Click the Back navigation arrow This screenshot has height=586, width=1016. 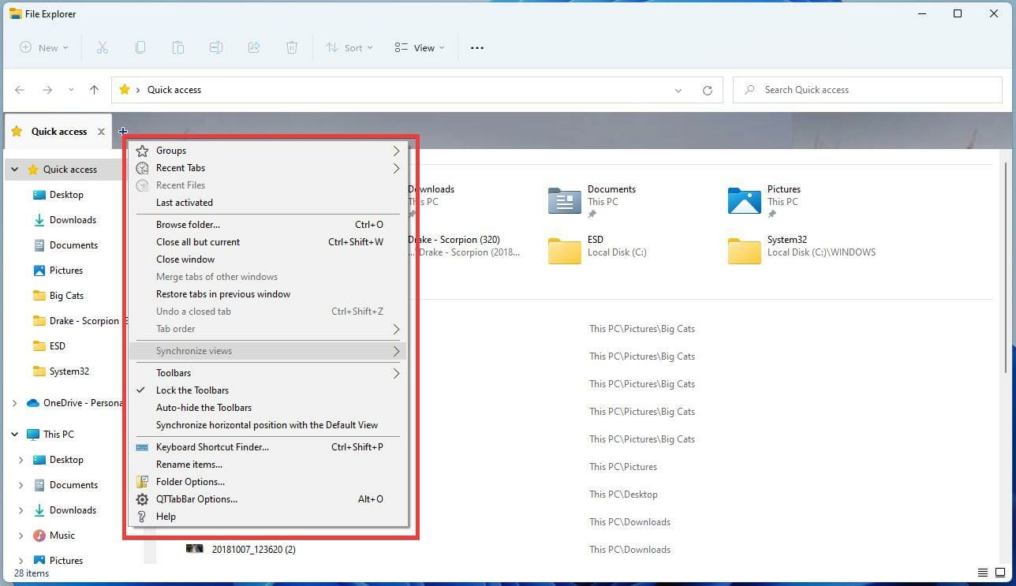tap(20, 89)
